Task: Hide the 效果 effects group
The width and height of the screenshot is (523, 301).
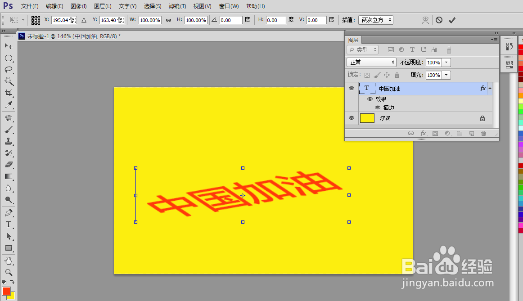Action: 370,99
